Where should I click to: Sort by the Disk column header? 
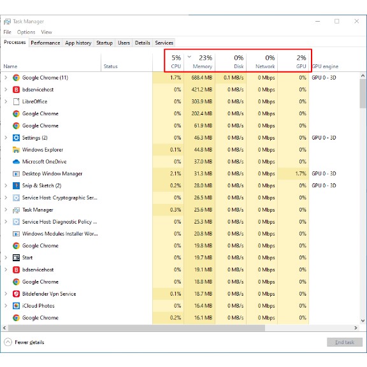(231, 62)
